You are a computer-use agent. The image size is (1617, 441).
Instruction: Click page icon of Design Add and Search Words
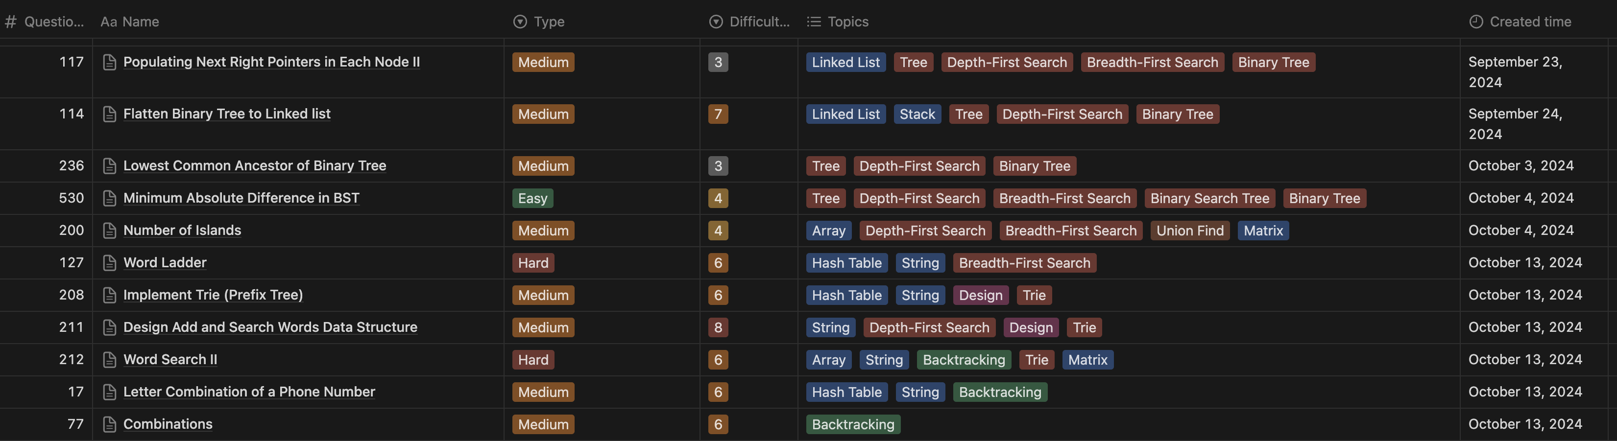109,327
